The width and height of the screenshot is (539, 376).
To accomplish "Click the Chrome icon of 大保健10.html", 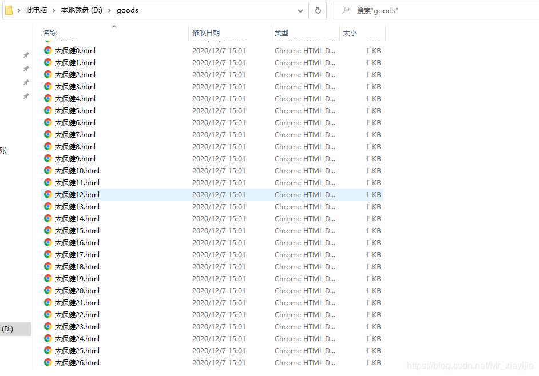I will [x=48, y=171].
